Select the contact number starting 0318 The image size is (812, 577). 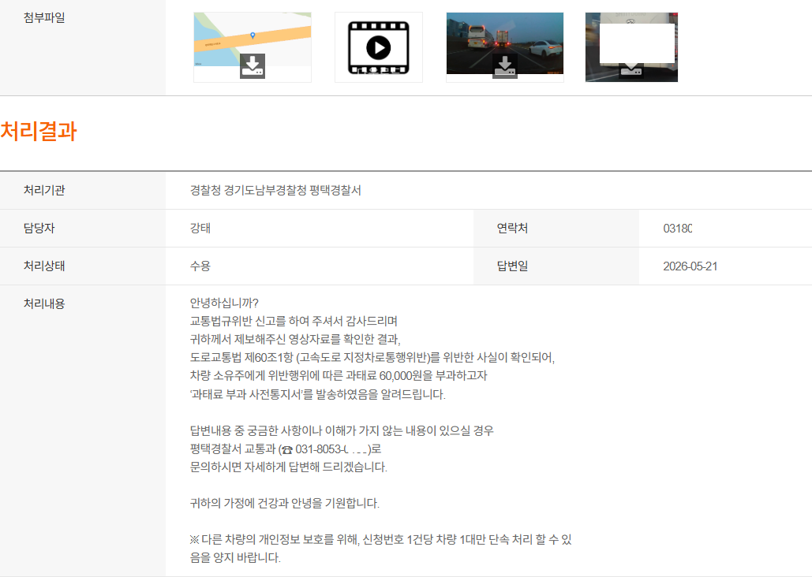pos(677,229)
